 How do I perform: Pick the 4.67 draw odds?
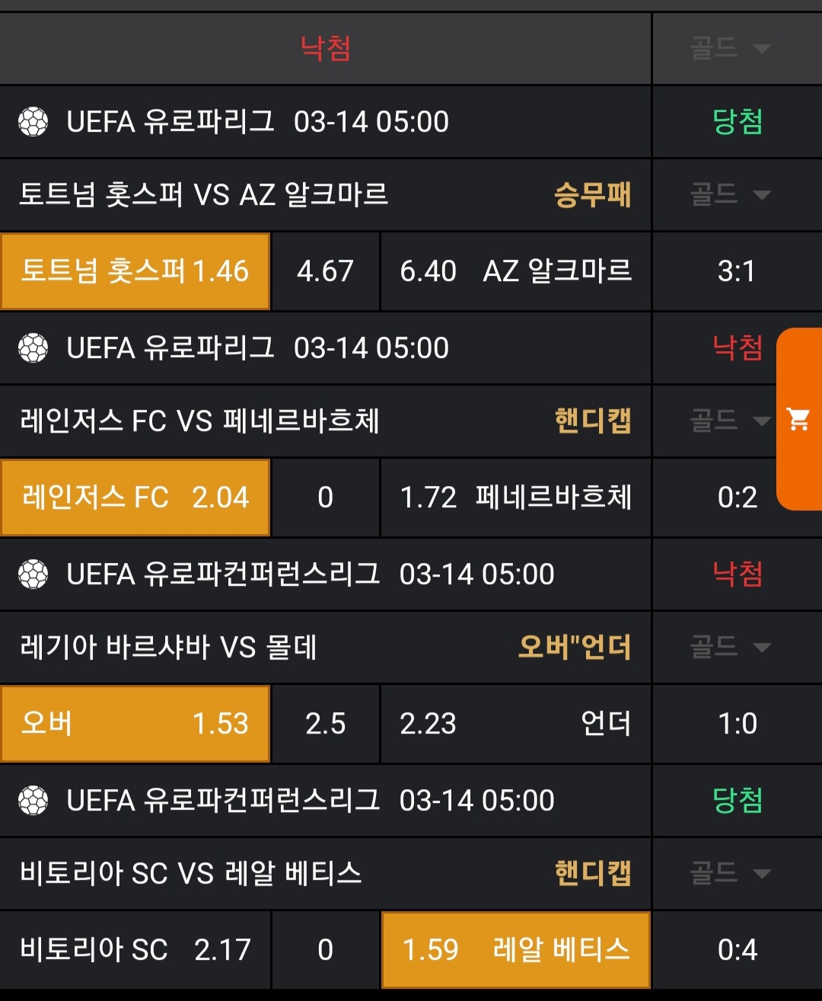point(325,271)
